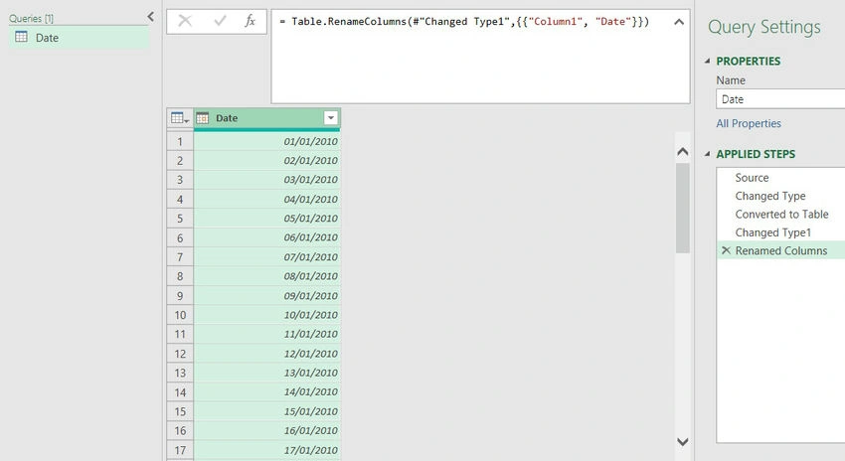Click the Date column data type icon

click(203, 118)
